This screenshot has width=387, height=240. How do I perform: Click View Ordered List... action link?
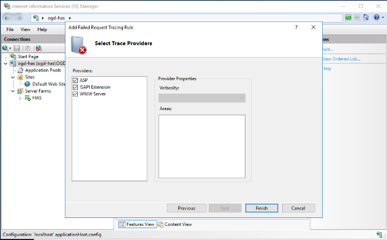pos(341,59)
